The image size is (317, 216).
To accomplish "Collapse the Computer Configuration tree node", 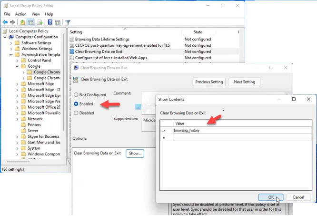I will point(5,37).
